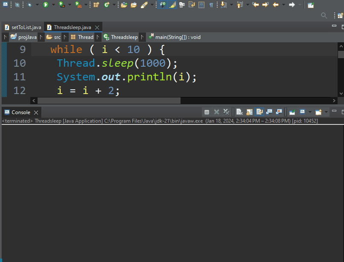
Task: Open the Run button dropdown arrow
Action: pyautogui.click(x=53, y=5)
